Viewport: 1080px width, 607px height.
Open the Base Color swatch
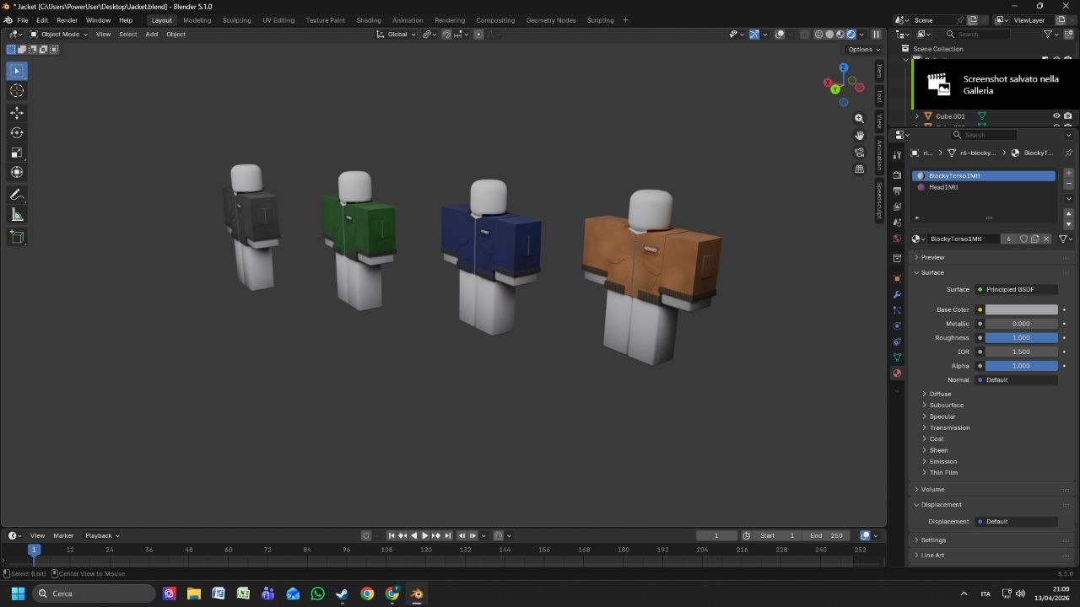1021,309
